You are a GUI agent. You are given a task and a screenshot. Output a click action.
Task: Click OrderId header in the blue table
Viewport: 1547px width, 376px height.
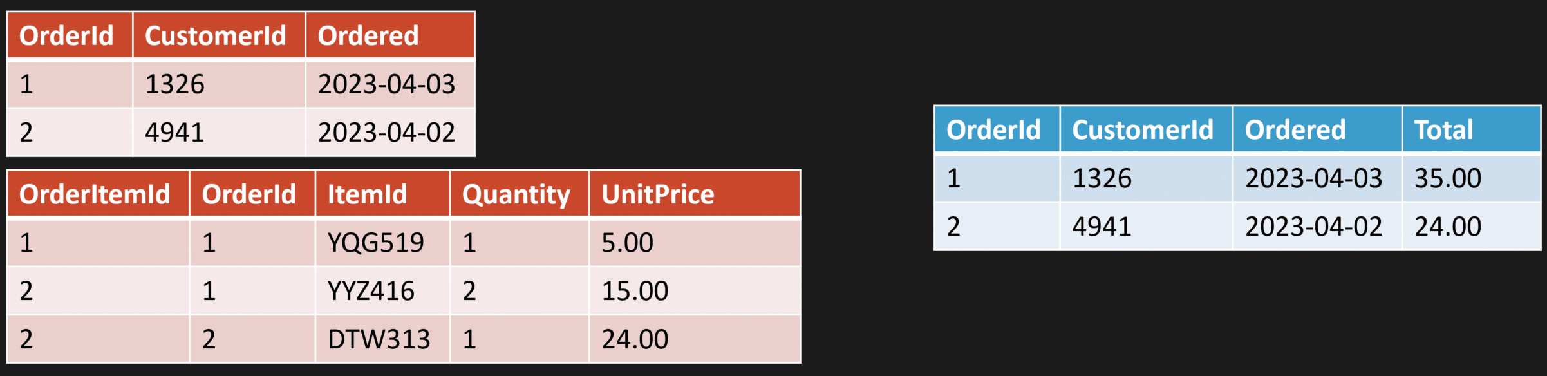pyautogui.click(x=993, y=130)
